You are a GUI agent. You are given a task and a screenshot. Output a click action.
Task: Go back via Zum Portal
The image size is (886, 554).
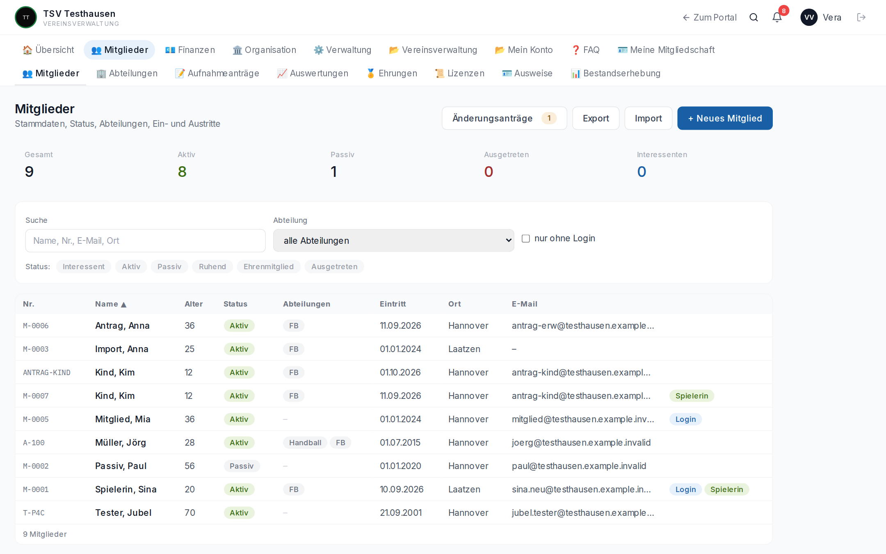coord(709,17)
